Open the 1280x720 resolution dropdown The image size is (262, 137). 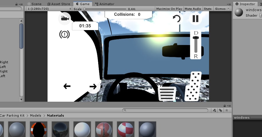49,9
